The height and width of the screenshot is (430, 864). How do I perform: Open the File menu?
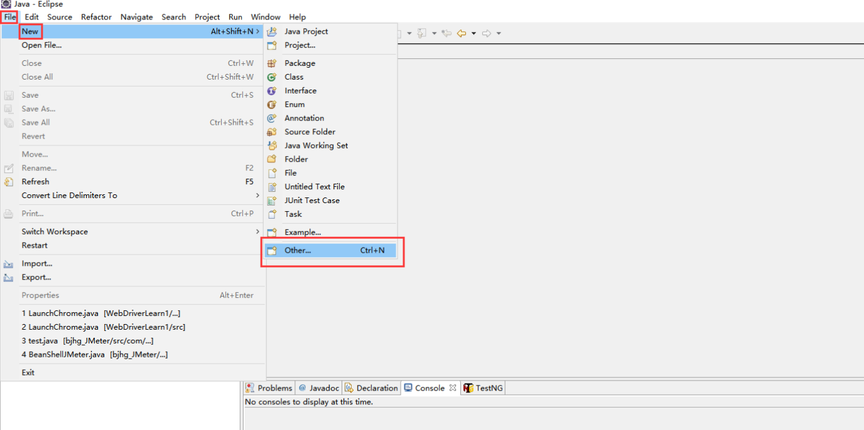pyautogui.click(x=10, y=17)
